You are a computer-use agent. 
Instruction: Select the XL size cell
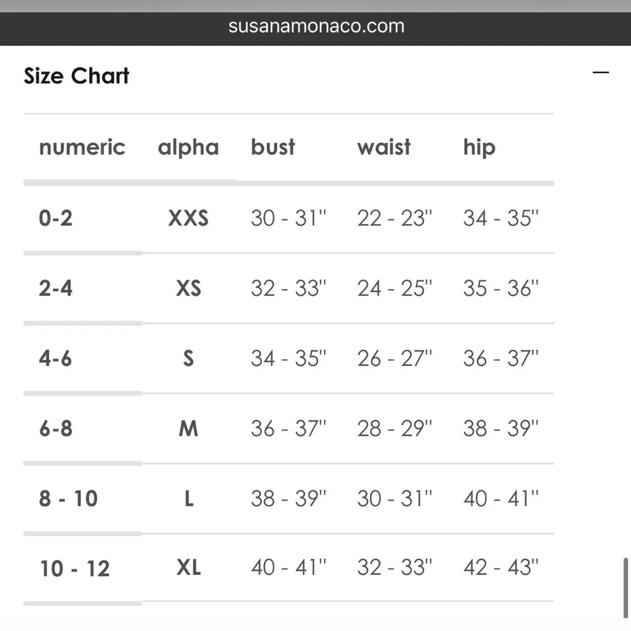[188, 568]
